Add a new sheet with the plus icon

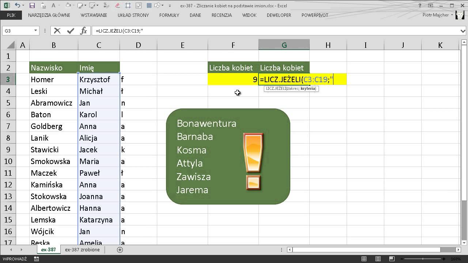coord(120,250)
